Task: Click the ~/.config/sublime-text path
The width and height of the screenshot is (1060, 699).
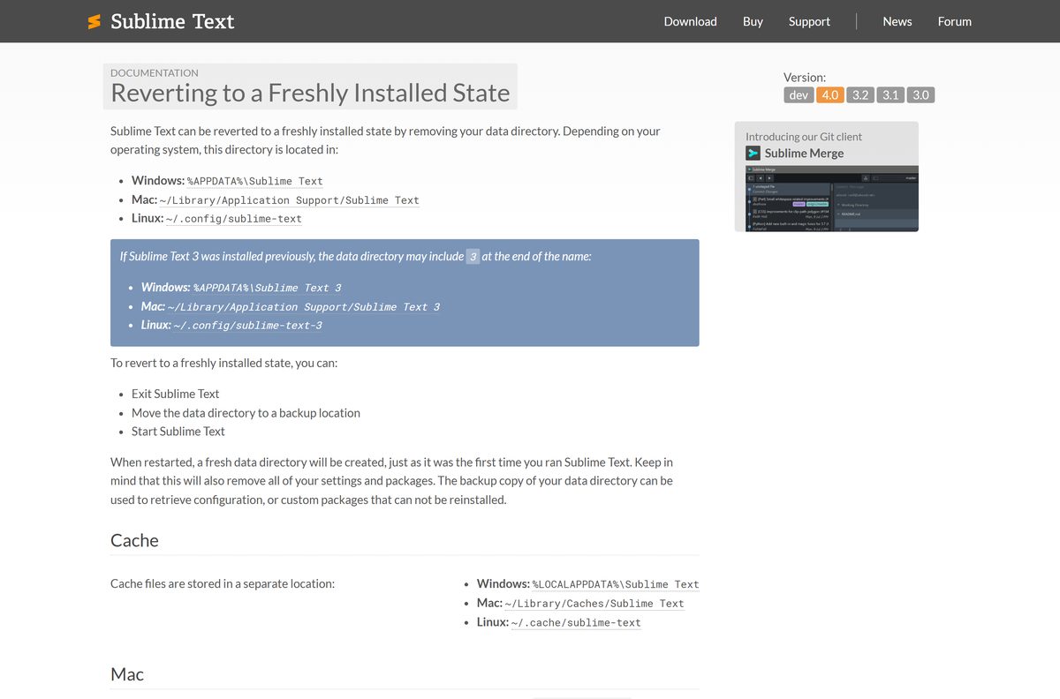Action: click(234, 219)
